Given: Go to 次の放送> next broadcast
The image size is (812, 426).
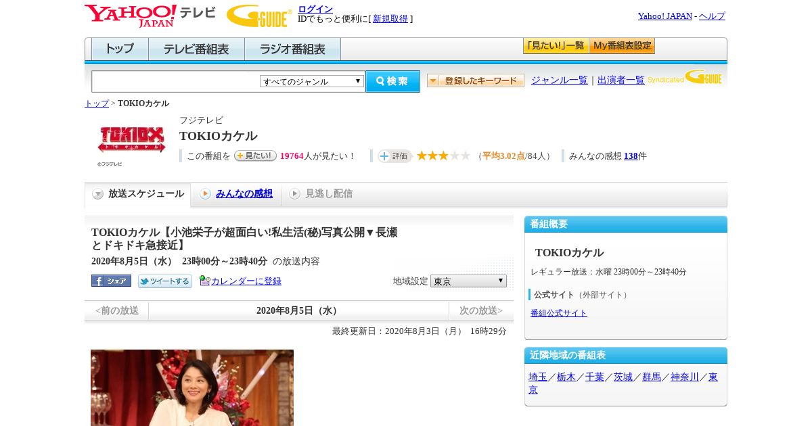Looking at the screenshot, I should click(481, 311).
